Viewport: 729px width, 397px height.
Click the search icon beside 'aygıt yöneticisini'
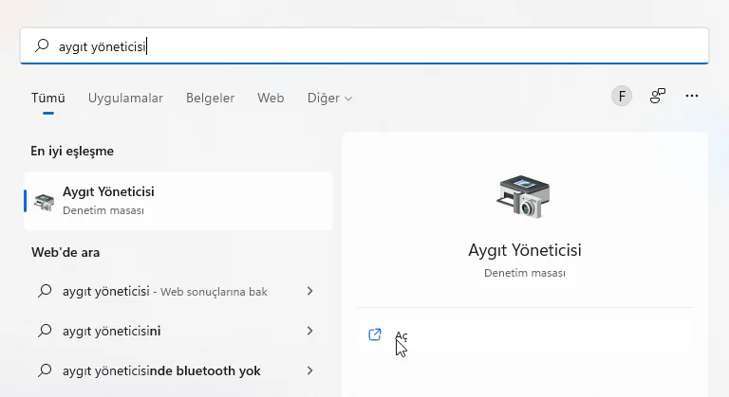(44, 331)
